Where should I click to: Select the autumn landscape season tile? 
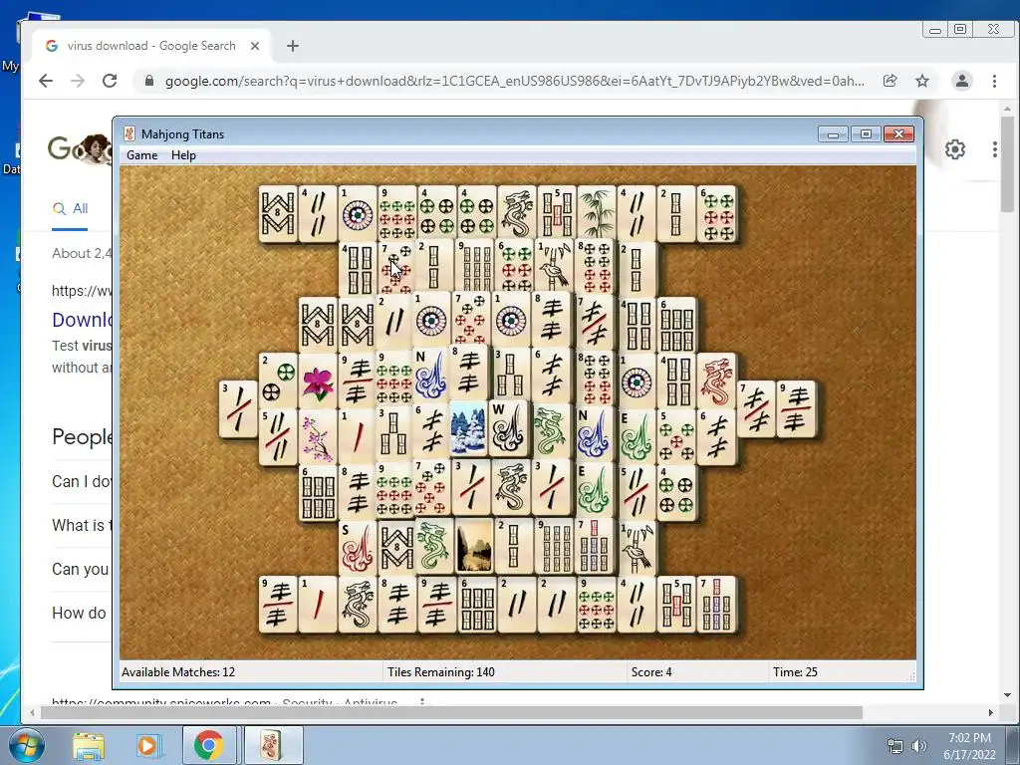473,547
